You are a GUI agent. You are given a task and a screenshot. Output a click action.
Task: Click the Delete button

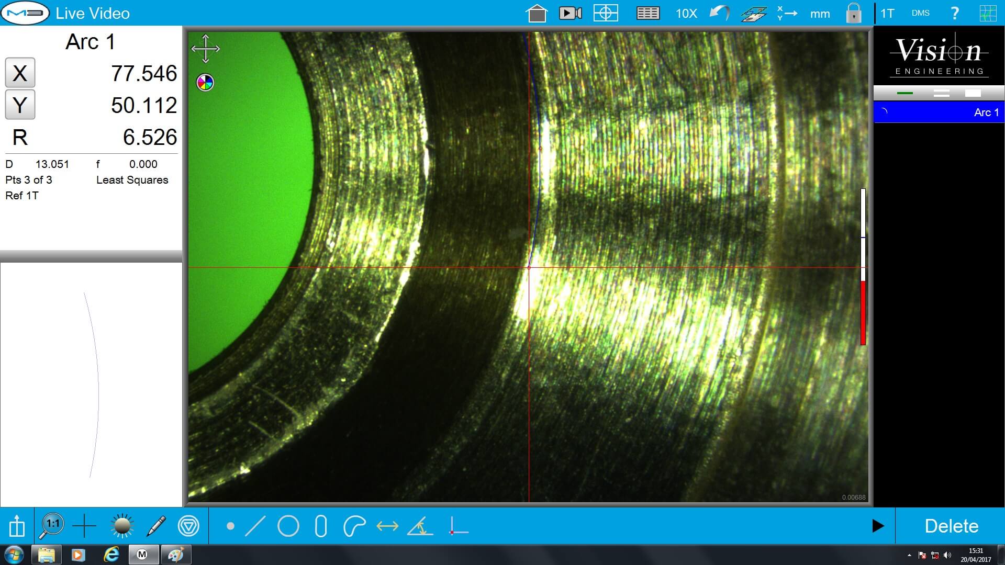coord(951,526)
